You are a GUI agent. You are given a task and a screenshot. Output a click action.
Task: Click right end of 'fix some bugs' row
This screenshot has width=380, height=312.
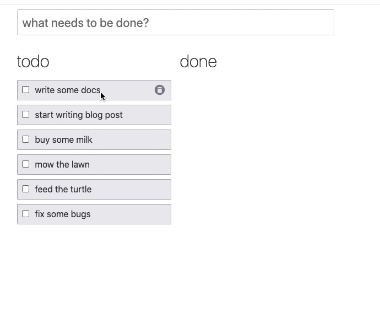point(160,214)
